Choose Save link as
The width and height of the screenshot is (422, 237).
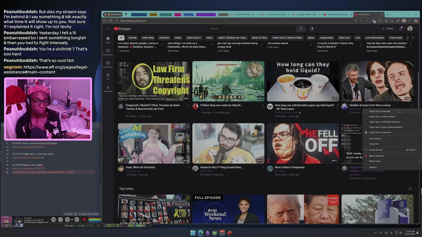[x=391, y=139]
